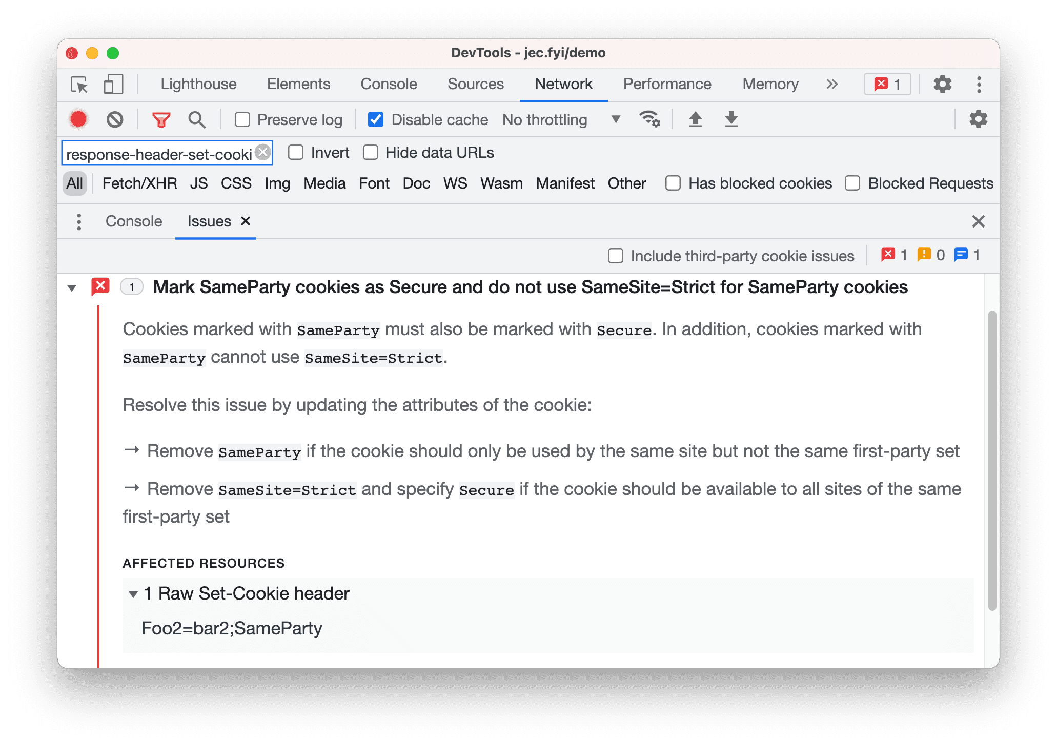This screenshot has height=744, width=1057.
Task: Toggle the Preserve log checkbox
Action: 241,120
